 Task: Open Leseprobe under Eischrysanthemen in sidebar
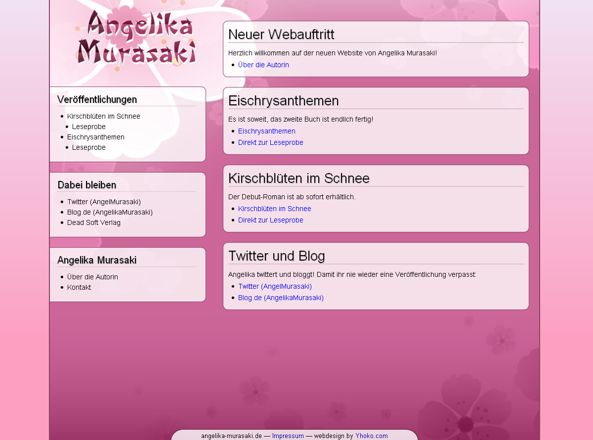coord(88,147)
